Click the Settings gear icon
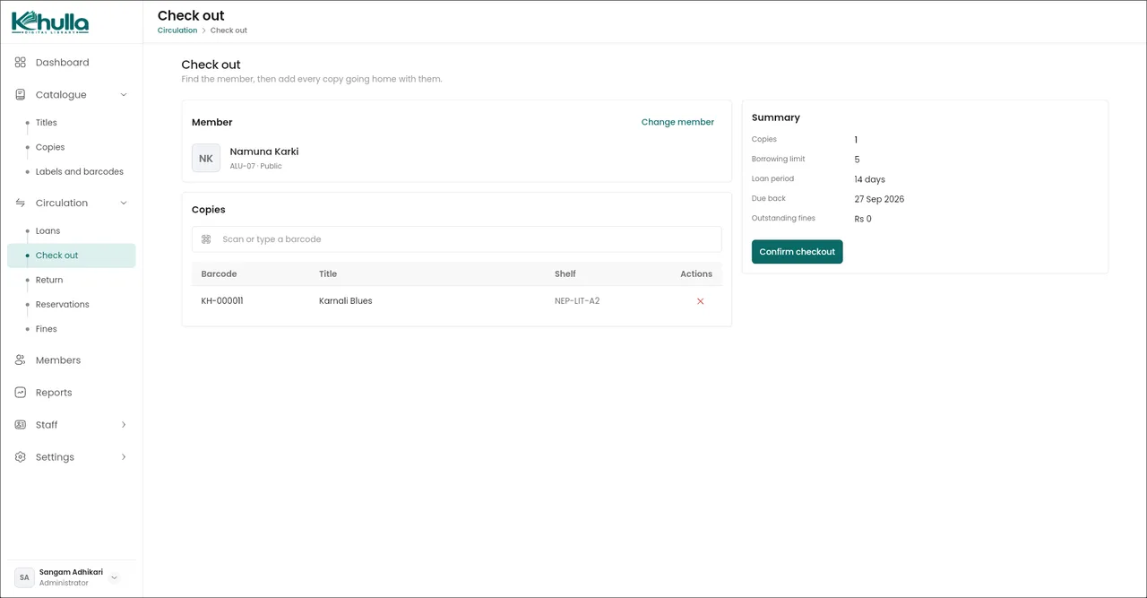Image resolution: width=1147 pixels, height=598 pixels. pyautogui.click(x=21, y=457)
